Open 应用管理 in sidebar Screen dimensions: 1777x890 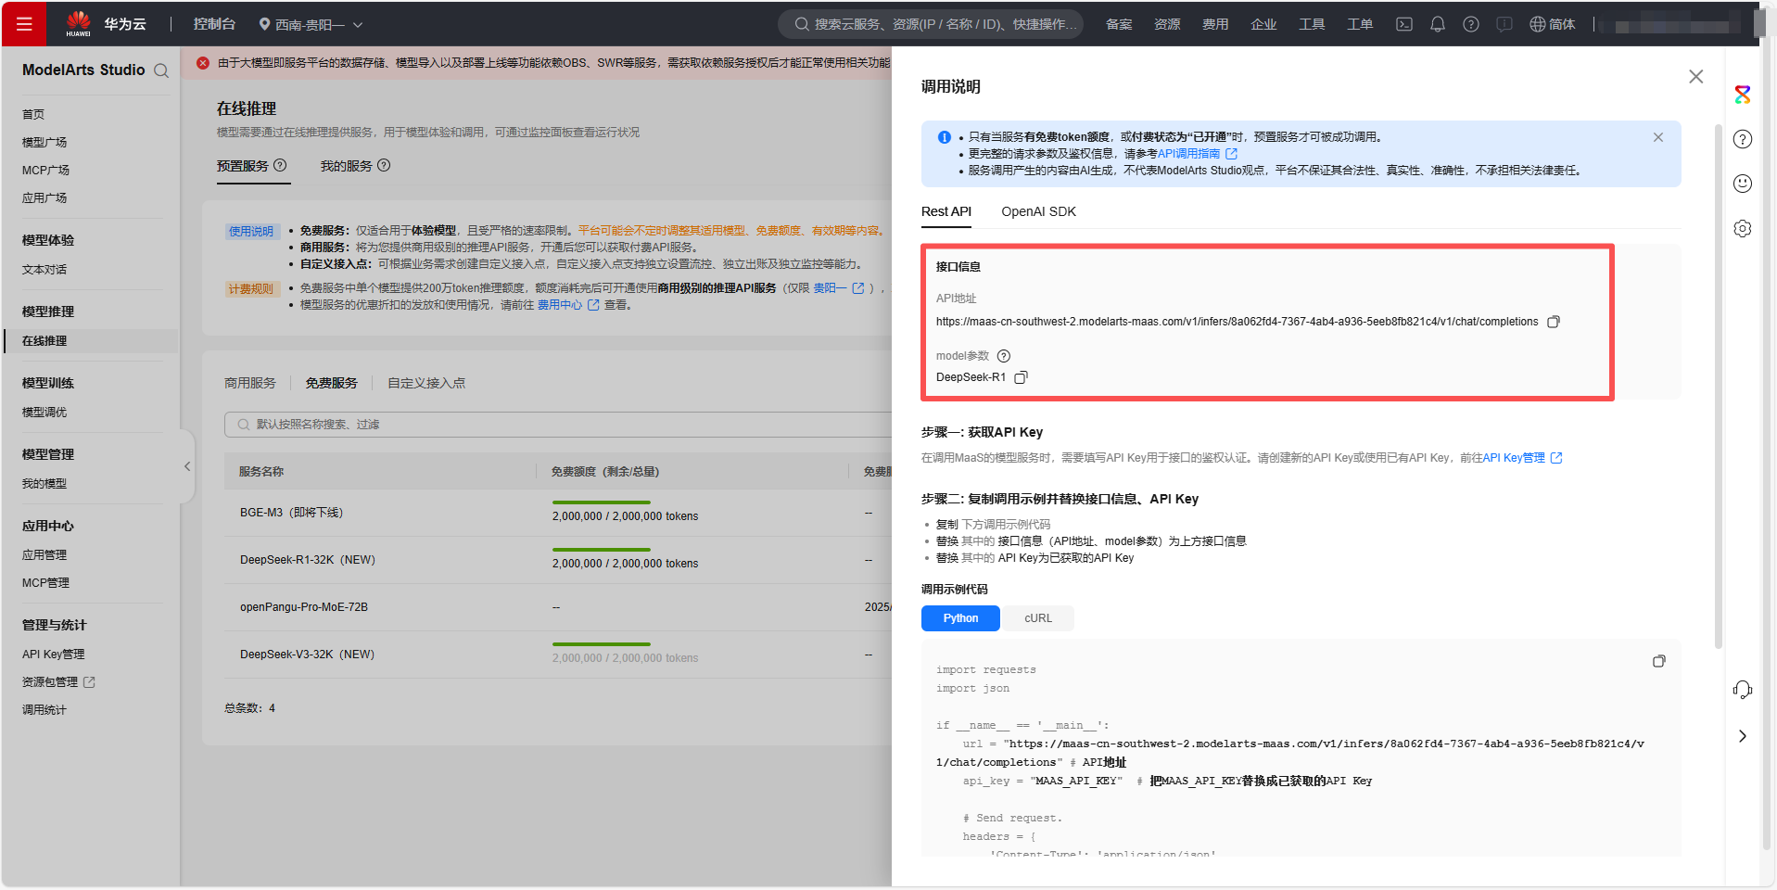tap(44, 555)
